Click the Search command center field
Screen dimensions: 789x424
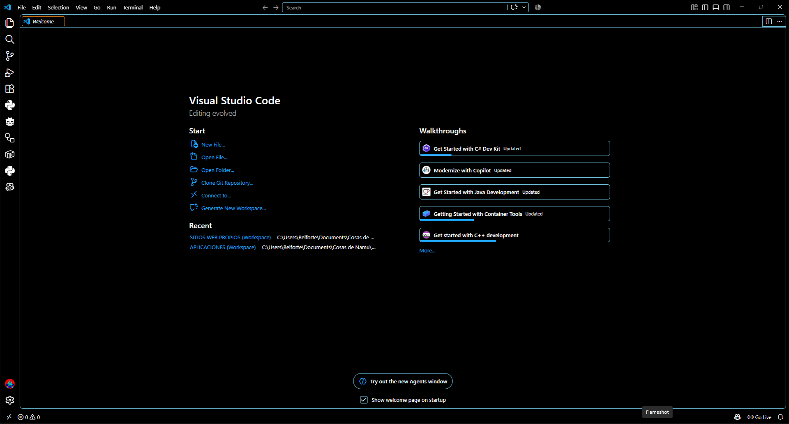pos(394,7)
